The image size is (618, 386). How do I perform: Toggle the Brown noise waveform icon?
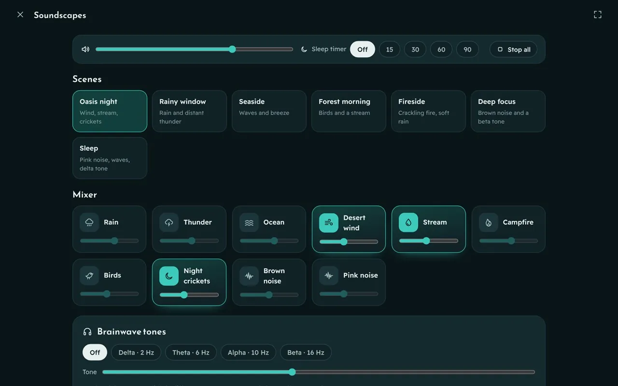[249, 276]
